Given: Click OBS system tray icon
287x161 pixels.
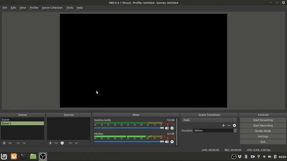Looking at the screenshot, I should (x=234, y=157).
